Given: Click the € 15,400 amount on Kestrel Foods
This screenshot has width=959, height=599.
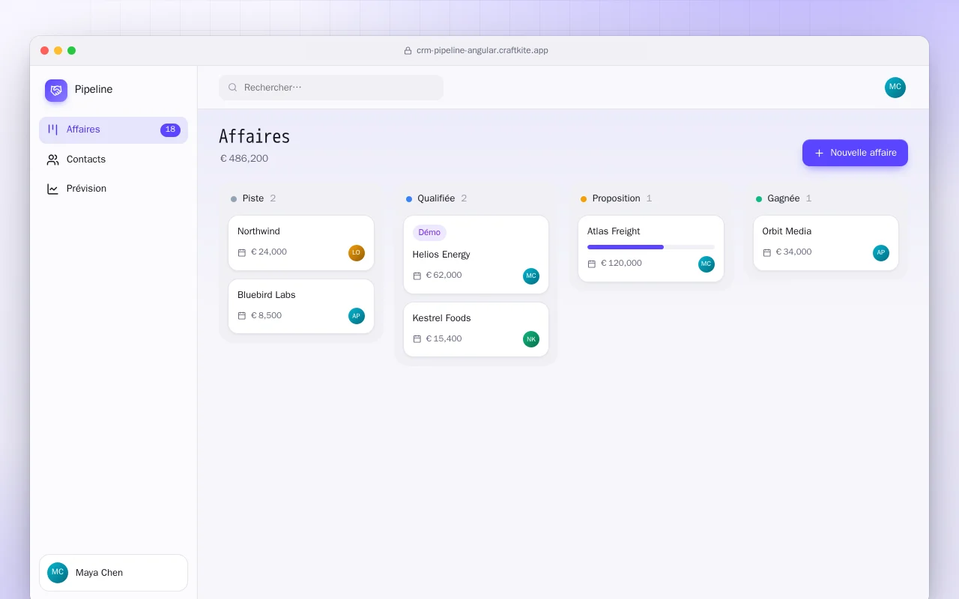Looking at the screenshot, I should (444, 339).
